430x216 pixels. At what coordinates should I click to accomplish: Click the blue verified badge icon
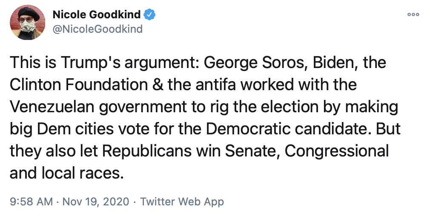click(x=149, y=15)
